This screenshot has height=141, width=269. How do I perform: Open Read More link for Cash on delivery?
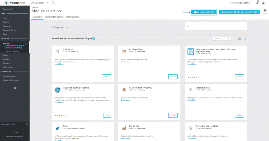pyautogui.click(x=126, y=100)
